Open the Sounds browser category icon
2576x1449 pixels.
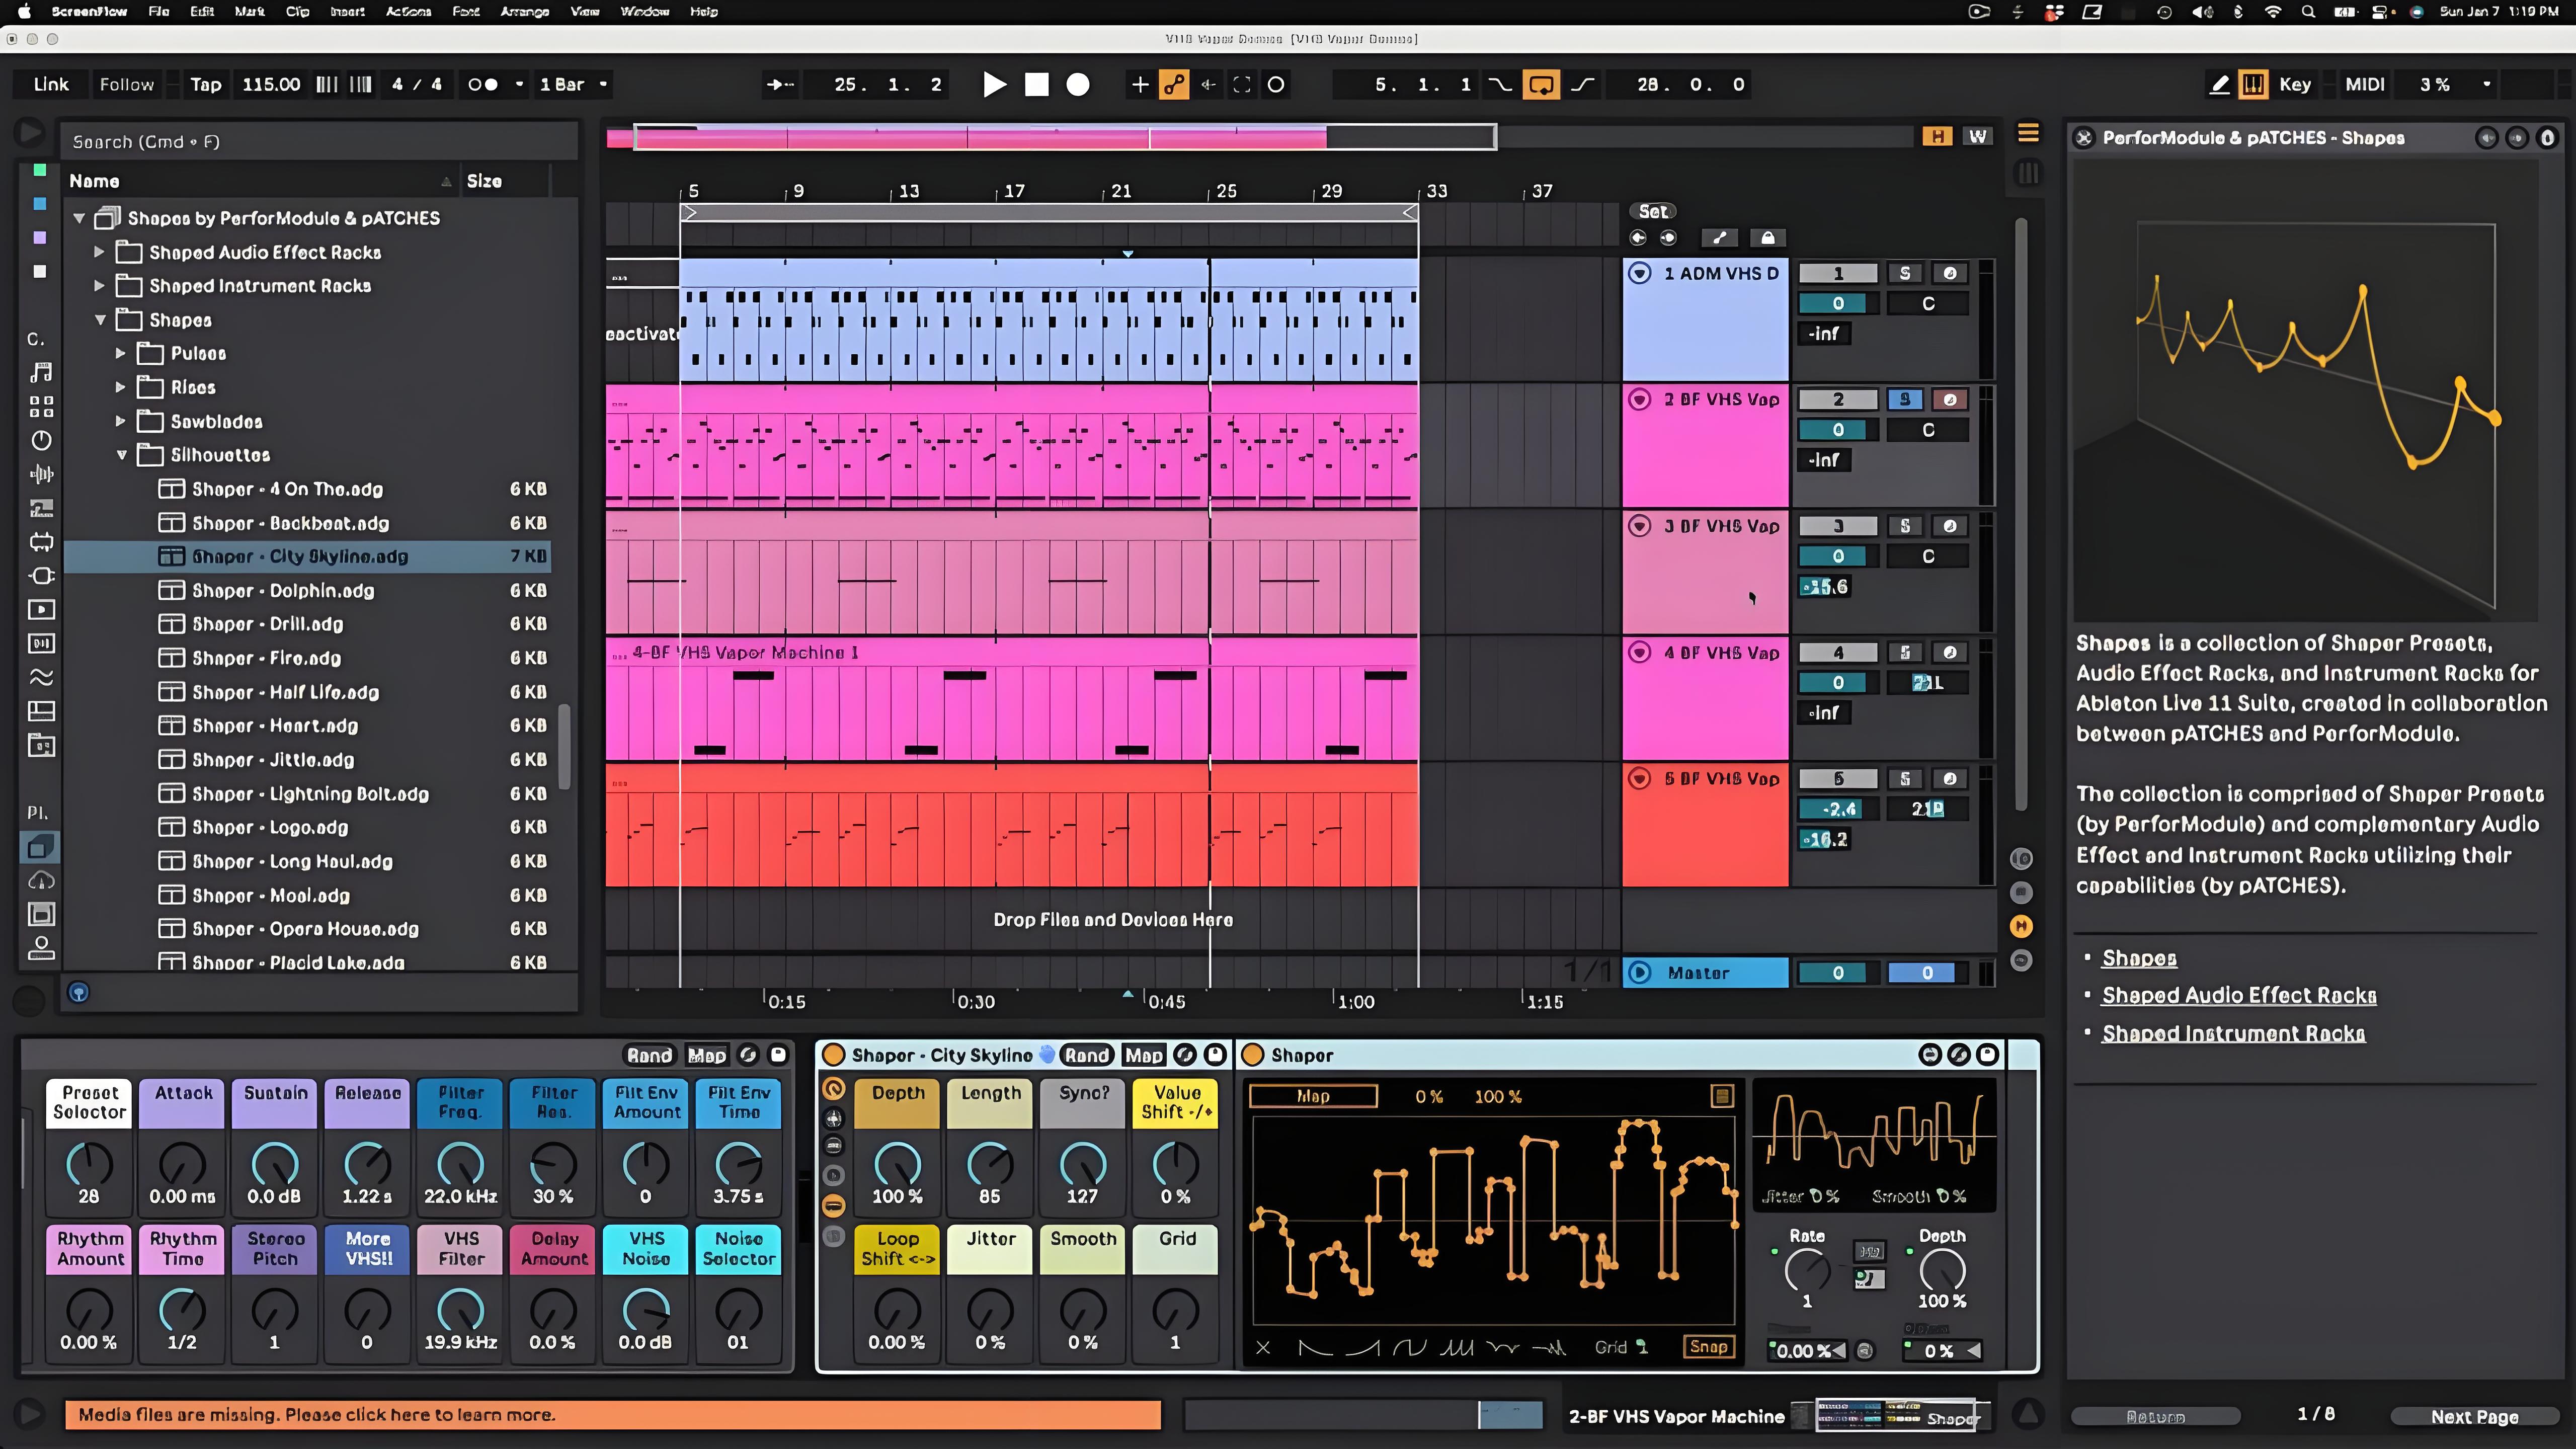tap(41, 373)
